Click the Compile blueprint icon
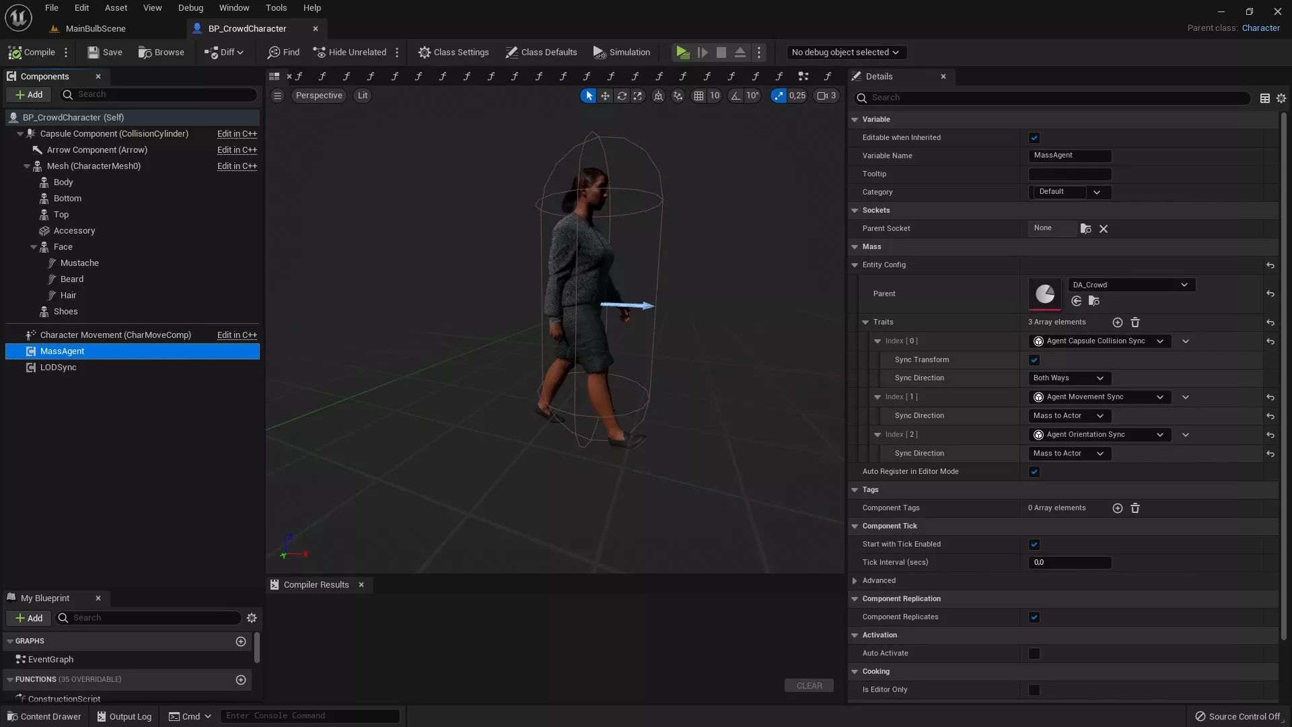Image resolution: width=1292 pixels, height=727 pixels. [x=15, y=53]
